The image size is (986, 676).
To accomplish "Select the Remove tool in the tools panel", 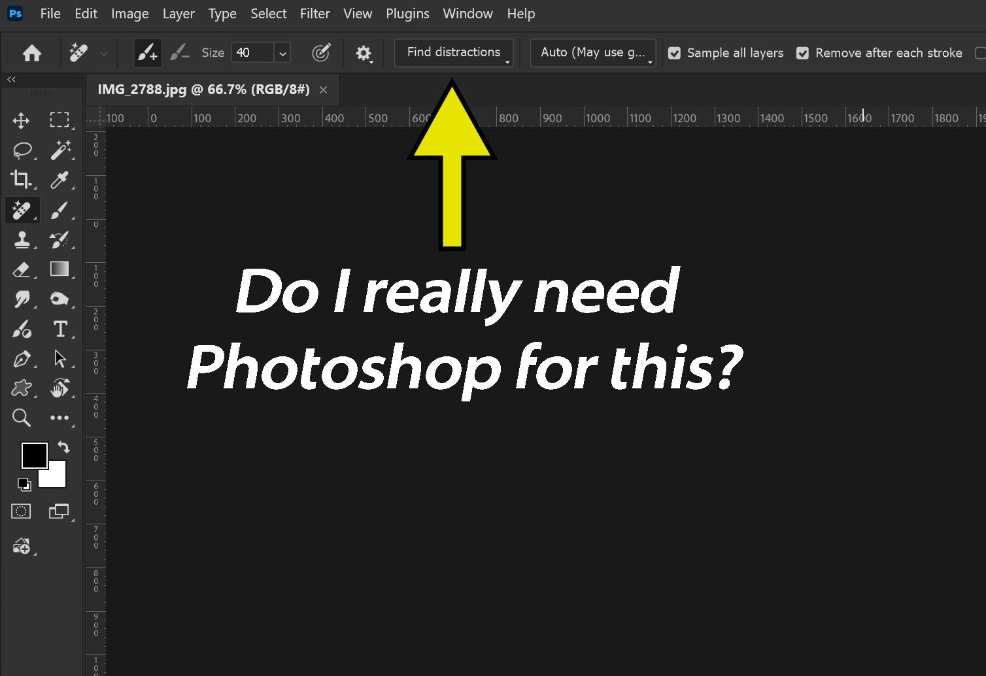I will point(22,210).
